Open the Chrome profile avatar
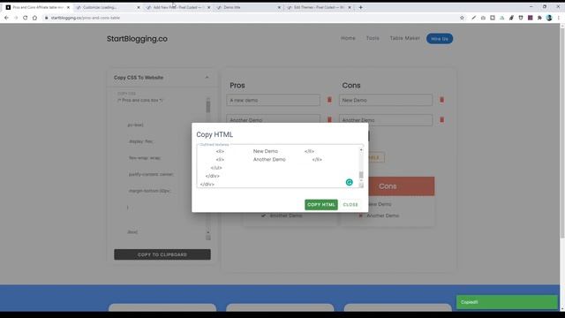The width and height of the screenshot is (565, 318). click(549, 18)
